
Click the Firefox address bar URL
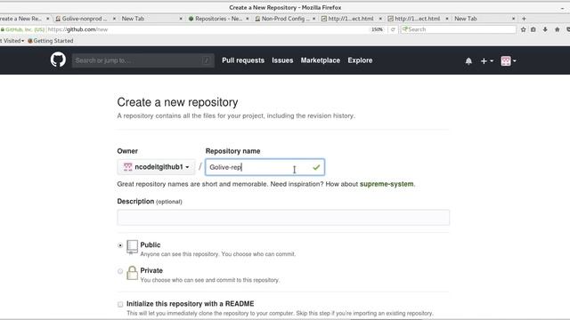tap(208, 29)
